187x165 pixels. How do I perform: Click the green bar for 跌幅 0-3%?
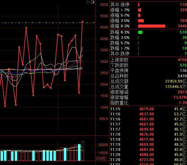pyautogui.click(x=140, y=32)
